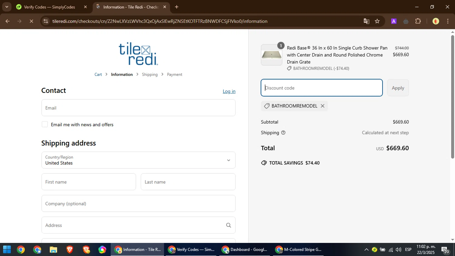Screen dimensions: 455x256
Task: Click the Tile Redi logo
Action: (138, 54)
